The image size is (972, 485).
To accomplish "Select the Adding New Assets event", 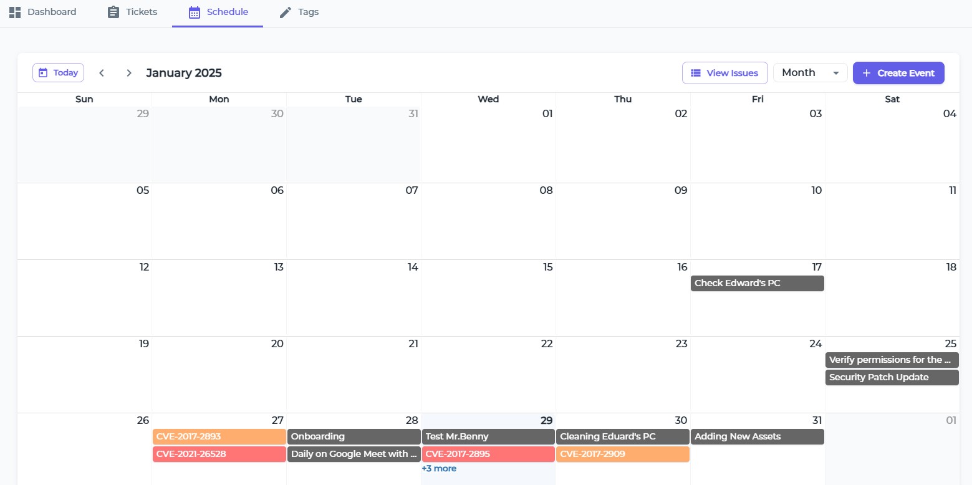I will pyautogui.click(x=757, y=437).
